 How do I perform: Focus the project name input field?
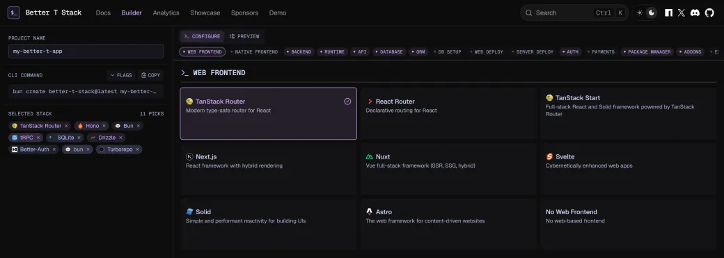[x=86, y=51]
